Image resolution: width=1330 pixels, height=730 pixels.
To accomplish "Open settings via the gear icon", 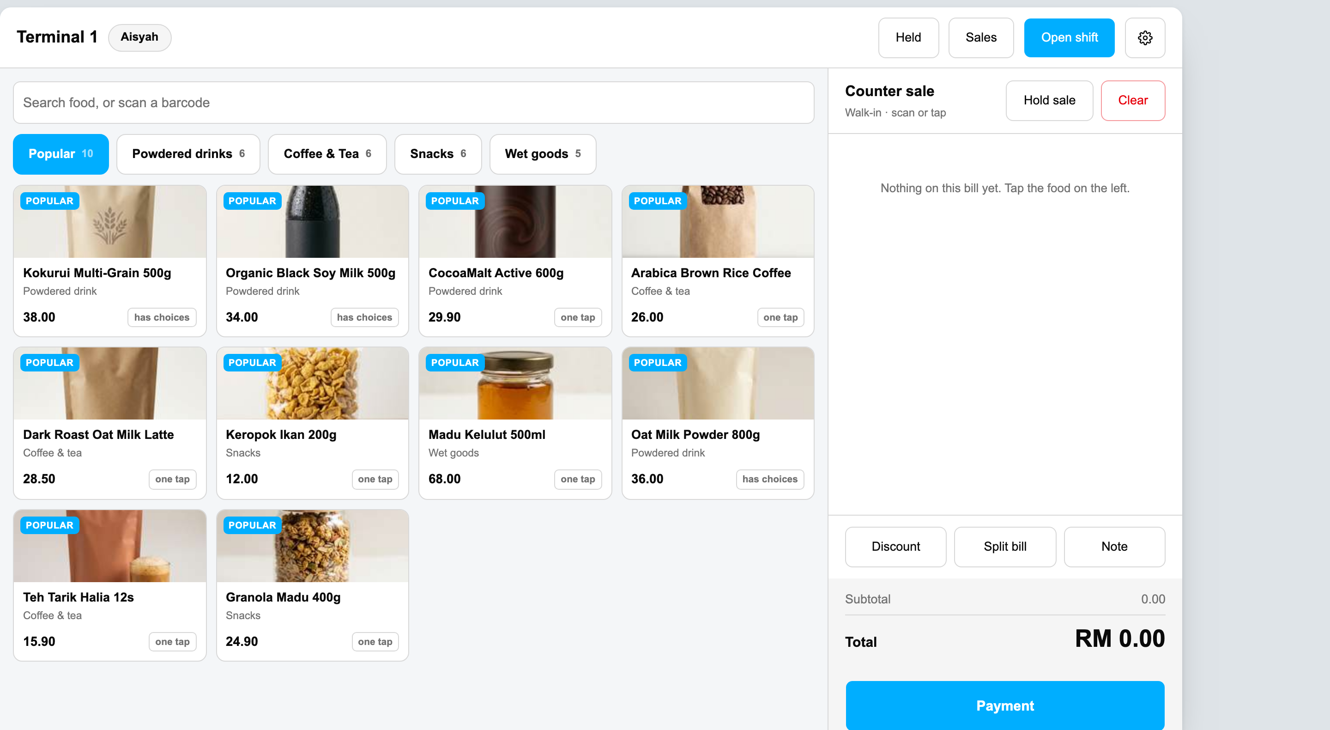I will tap(1145, 38).
